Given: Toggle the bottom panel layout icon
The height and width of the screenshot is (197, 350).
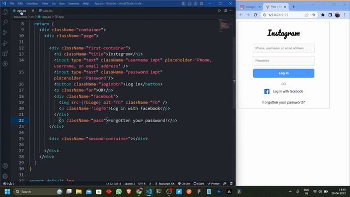Looking at the screenshot, I should coord(190,4).
